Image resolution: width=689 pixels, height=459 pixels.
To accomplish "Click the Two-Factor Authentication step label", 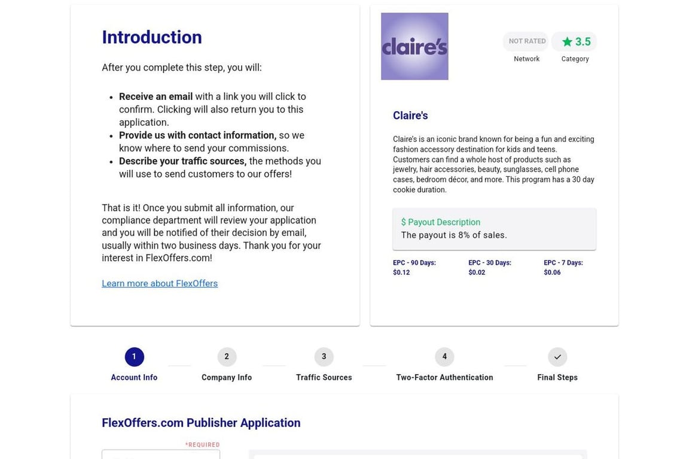I will [x=444, y=377].
